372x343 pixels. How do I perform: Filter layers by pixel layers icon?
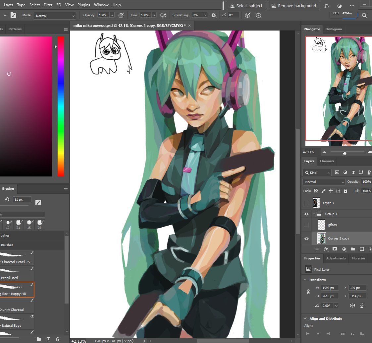pos(337,172)
